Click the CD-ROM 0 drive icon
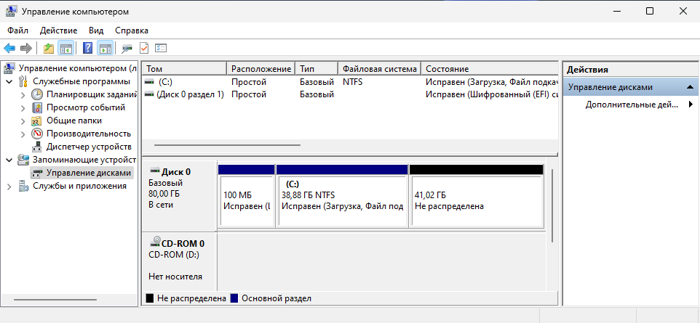This screenshot has height=323, width=700. [156, 242]
